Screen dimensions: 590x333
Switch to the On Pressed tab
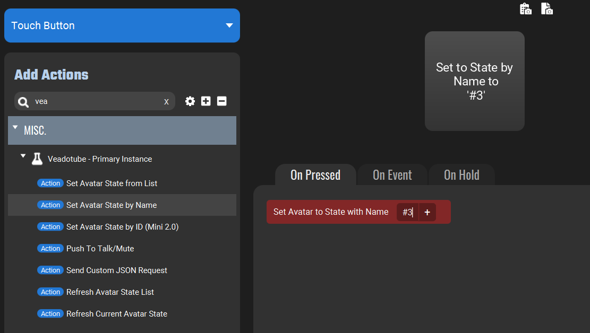pos(315,175)
